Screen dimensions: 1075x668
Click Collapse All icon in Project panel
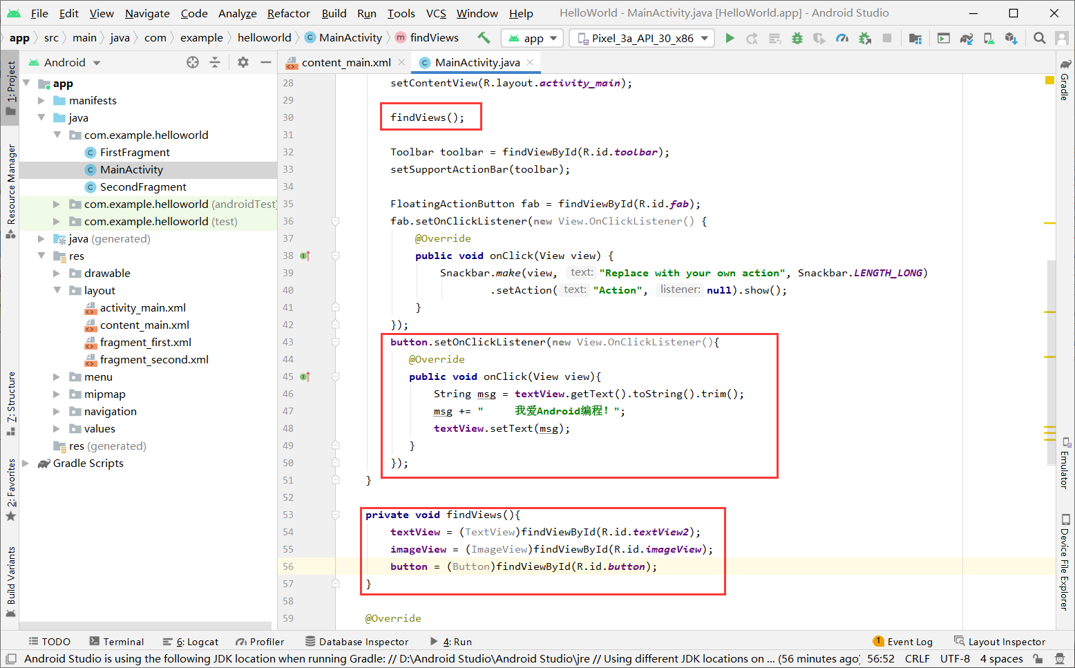click(215, 62)
